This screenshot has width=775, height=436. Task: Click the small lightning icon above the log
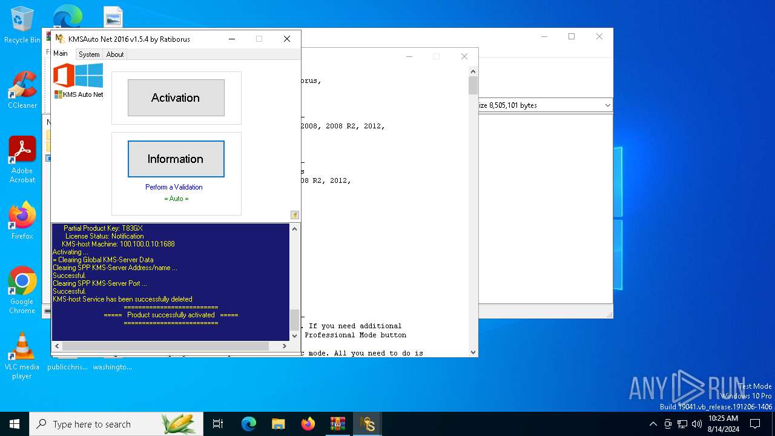pos(294,215)
